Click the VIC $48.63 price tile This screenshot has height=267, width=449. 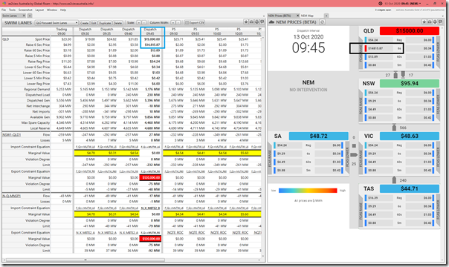pyautogui.click(x=409, y=136)
